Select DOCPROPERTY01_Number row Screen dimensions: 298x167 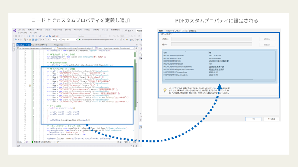click(x=219, y=55)
